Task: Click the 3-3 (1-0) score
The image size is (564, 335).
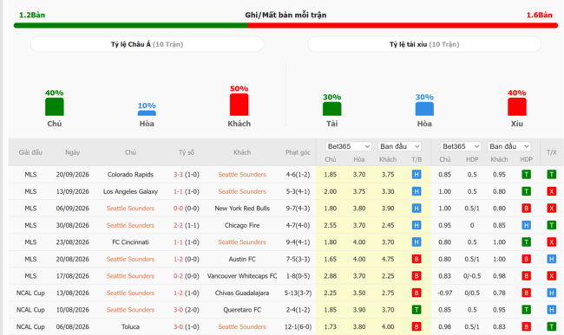Action: click(x=187, y=175)
